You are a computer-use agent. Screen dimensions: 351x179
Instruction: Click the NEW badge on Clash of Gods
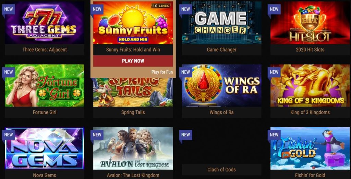pos(185,135)
